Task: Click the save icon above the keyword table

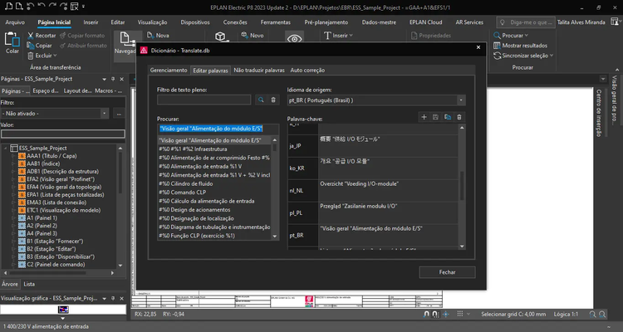Action: click(434, 117)
